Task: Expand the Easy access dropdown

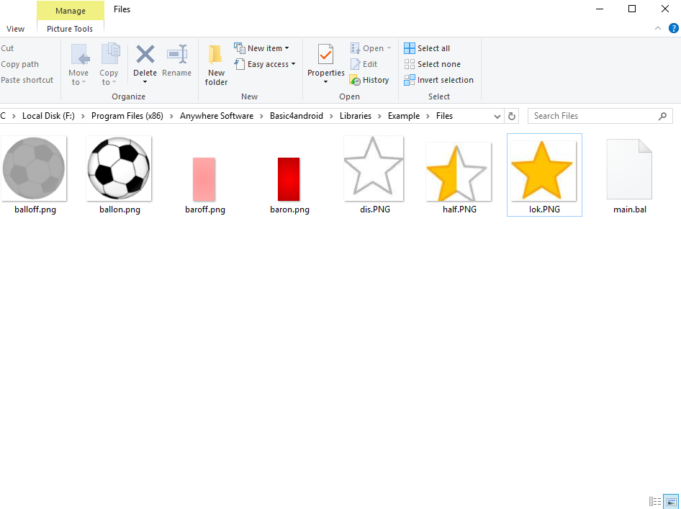Action: [x=265, y=64]
